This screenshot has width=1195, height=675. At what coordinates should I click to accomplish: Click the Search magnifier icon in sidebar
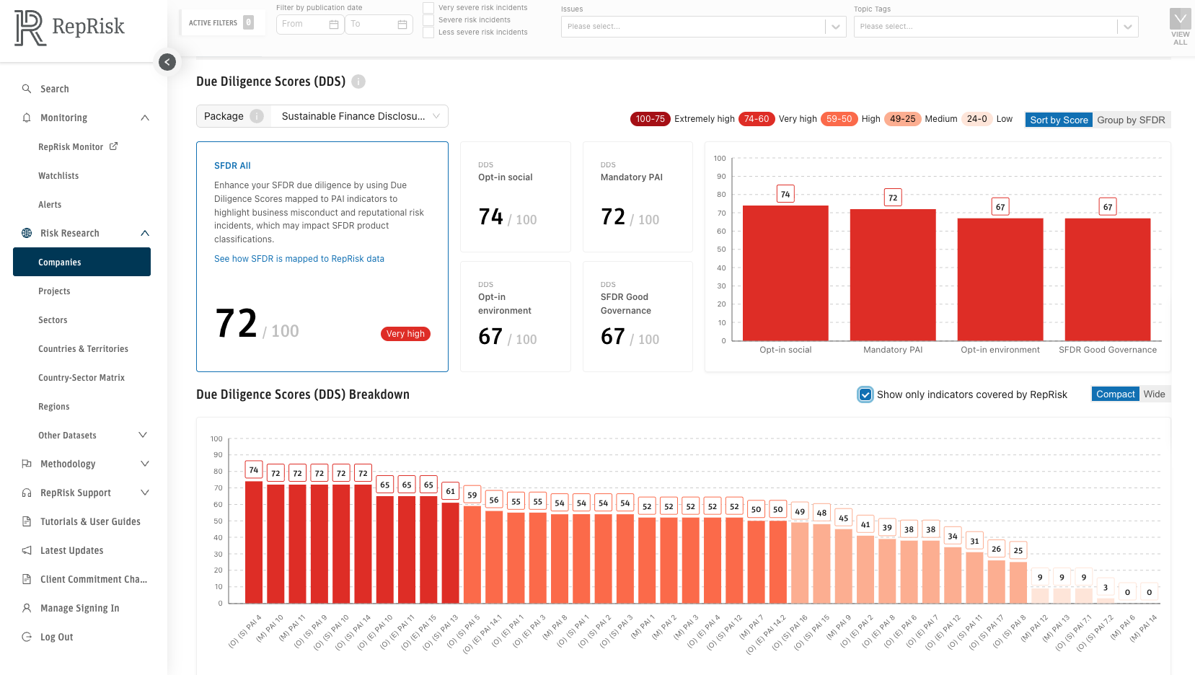pos(27,89)
